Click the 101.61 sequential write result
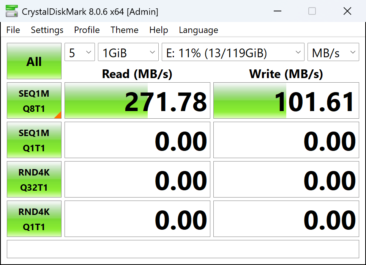 286,100
